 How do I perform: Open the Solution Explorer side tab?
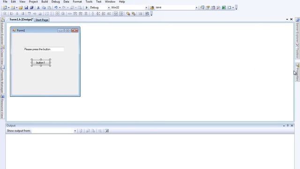pos(2,31)
